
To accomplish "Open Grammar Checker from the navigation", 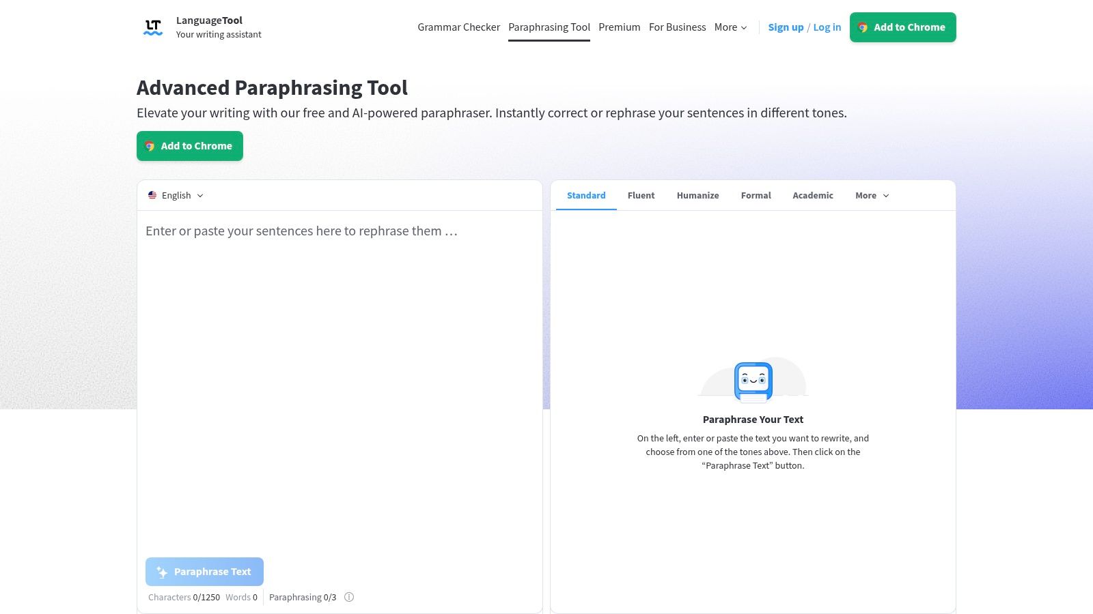I will pyautogui.click(x=458, y=27).
